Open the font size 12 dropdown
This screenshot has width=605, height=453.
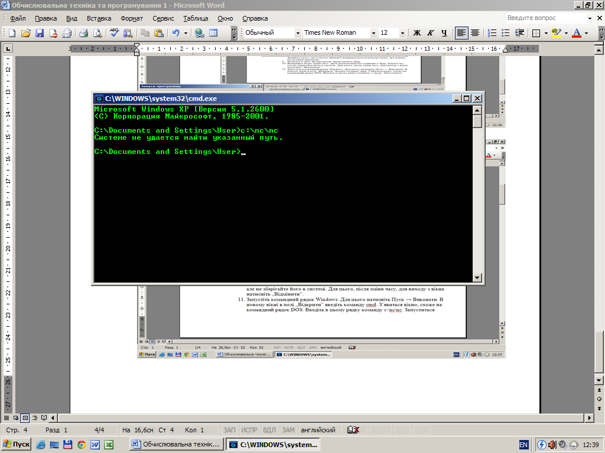[402, 34]
